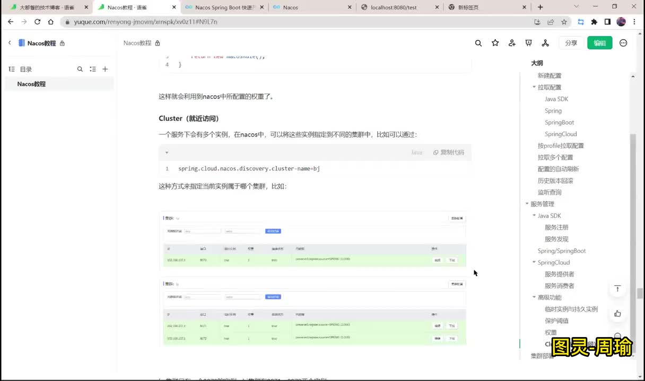Image resolution: width=645 pixels, height=381 pixels.
Task: Jump to SpringBoot in the outline
Action: (560, 122)
